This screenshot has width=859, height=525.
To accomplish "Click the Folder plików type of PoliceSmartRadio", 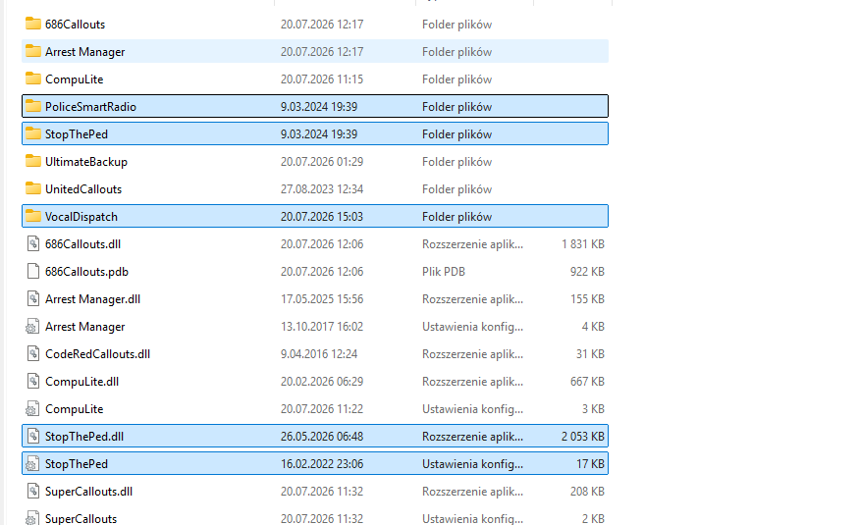I will click(x=456, y=107).
